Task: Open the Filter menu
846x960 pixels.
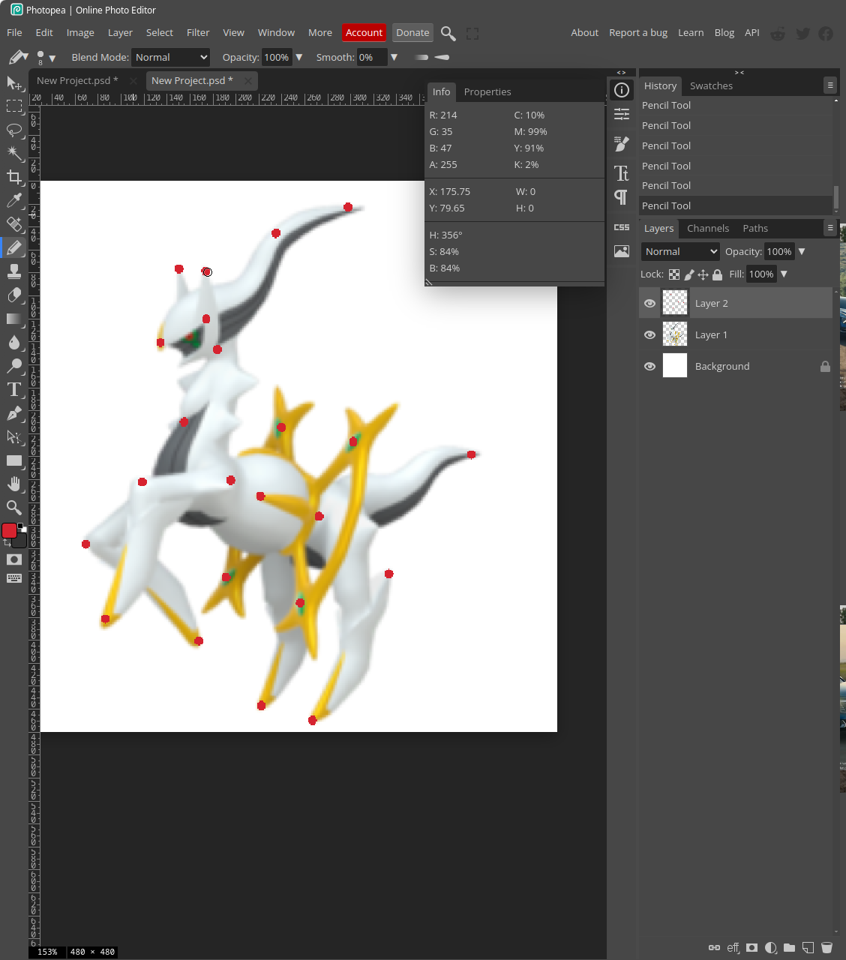Action: click(x=198, y=32)
